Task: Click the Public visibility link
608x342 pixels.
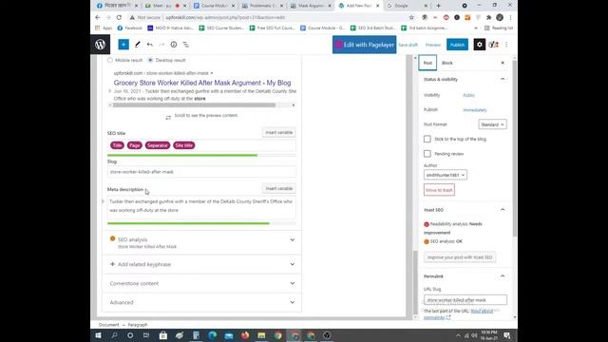Action: point(468,95)
